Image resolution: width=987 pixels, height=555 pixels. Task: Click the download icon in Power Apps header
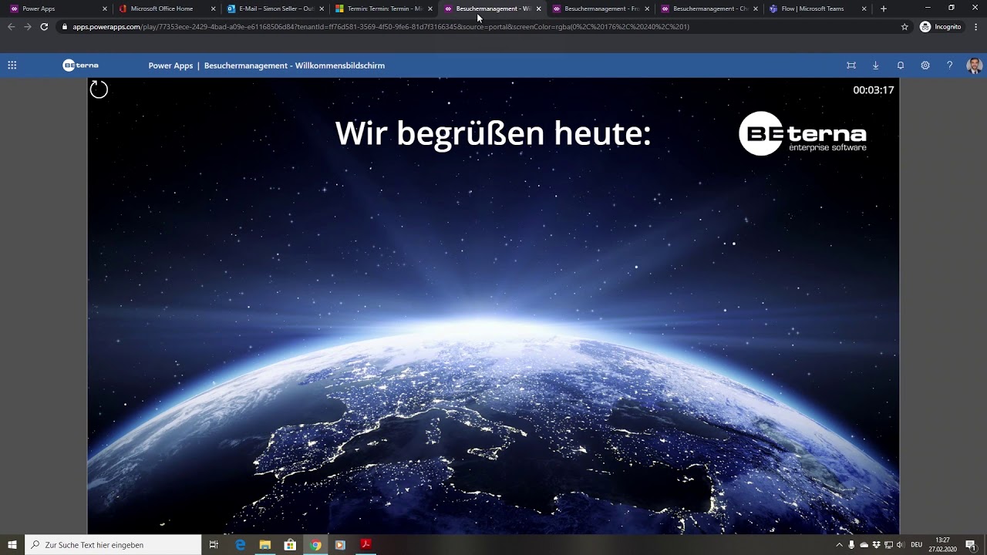click(x=876, y=66)
